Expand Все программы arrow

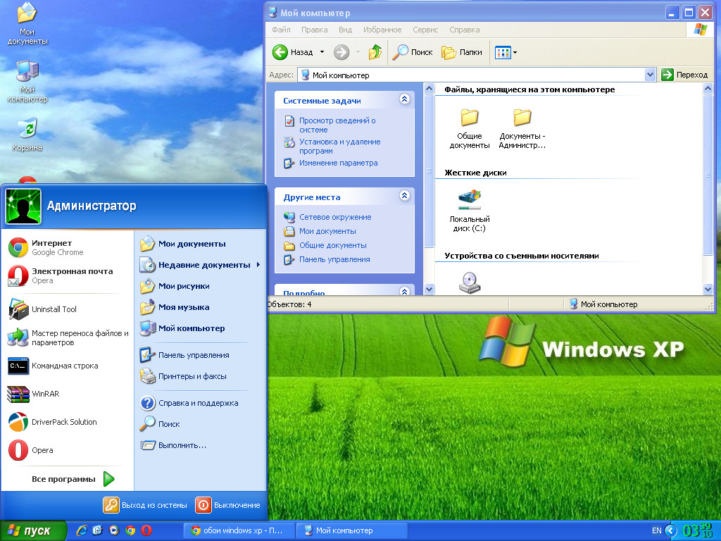(109, 479)
